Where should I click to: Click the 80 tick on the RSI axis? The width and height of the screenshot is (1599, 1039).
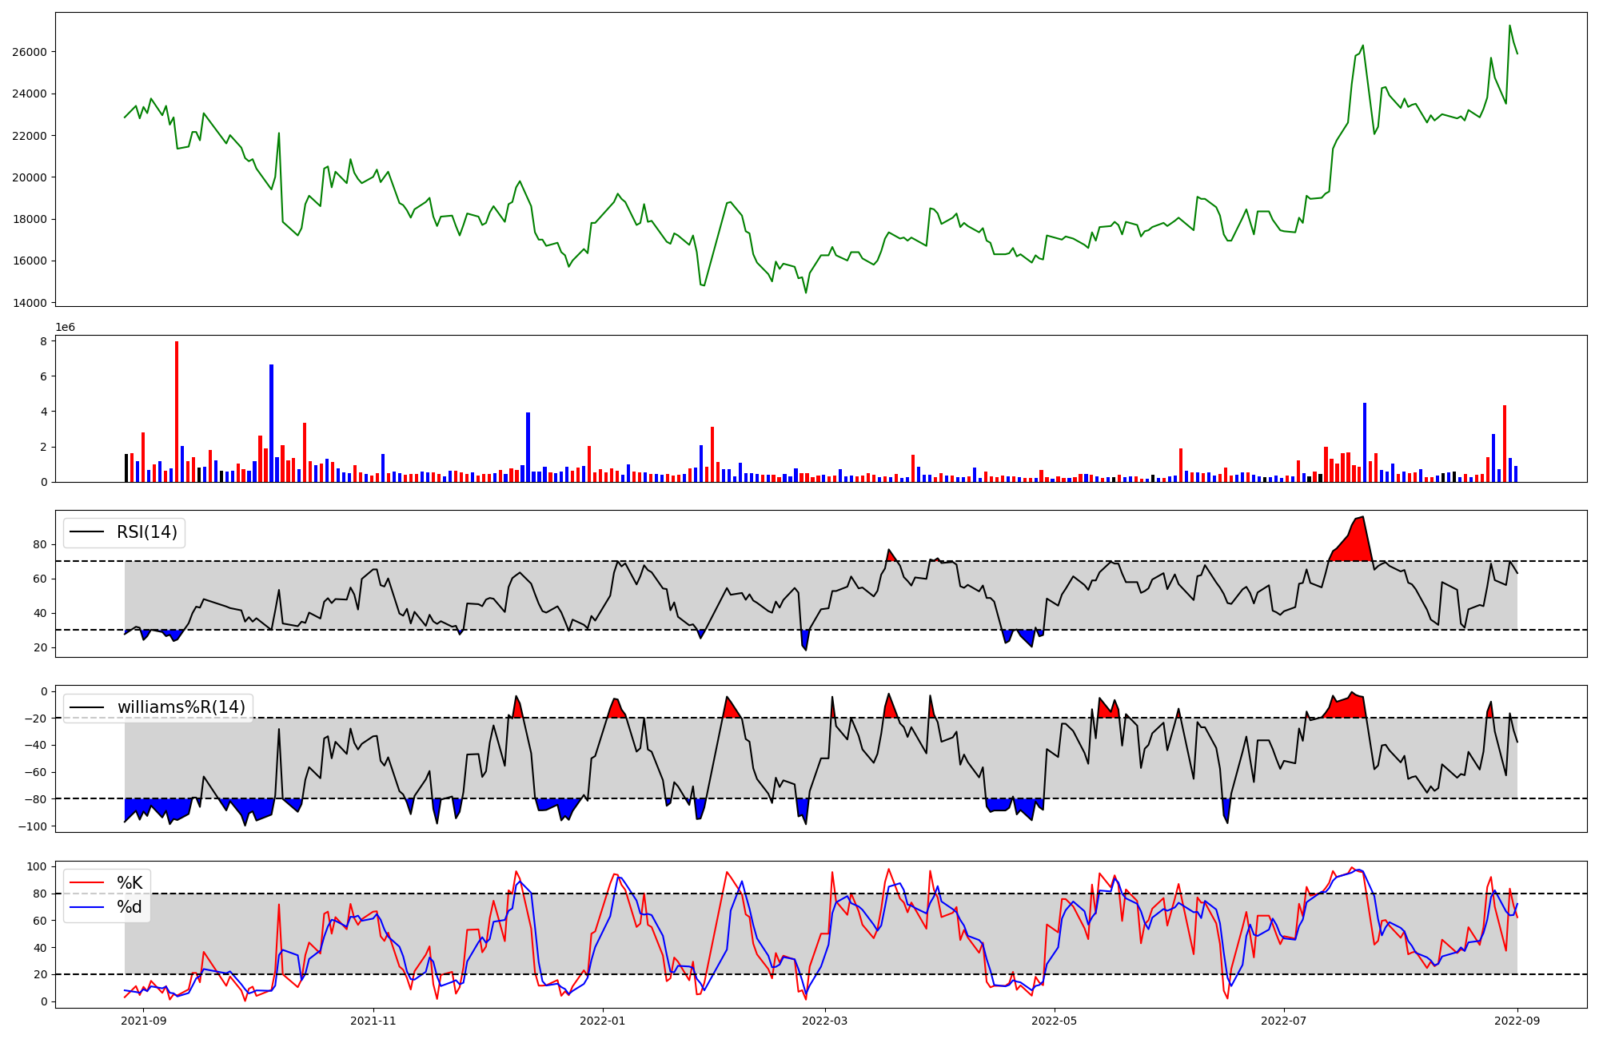[x=39, y=544]
